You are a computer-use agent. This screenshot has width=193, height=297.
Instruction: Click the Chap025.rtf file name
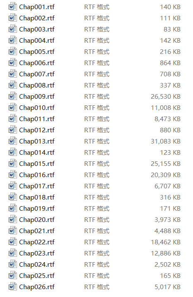click(x=37, y=275)
